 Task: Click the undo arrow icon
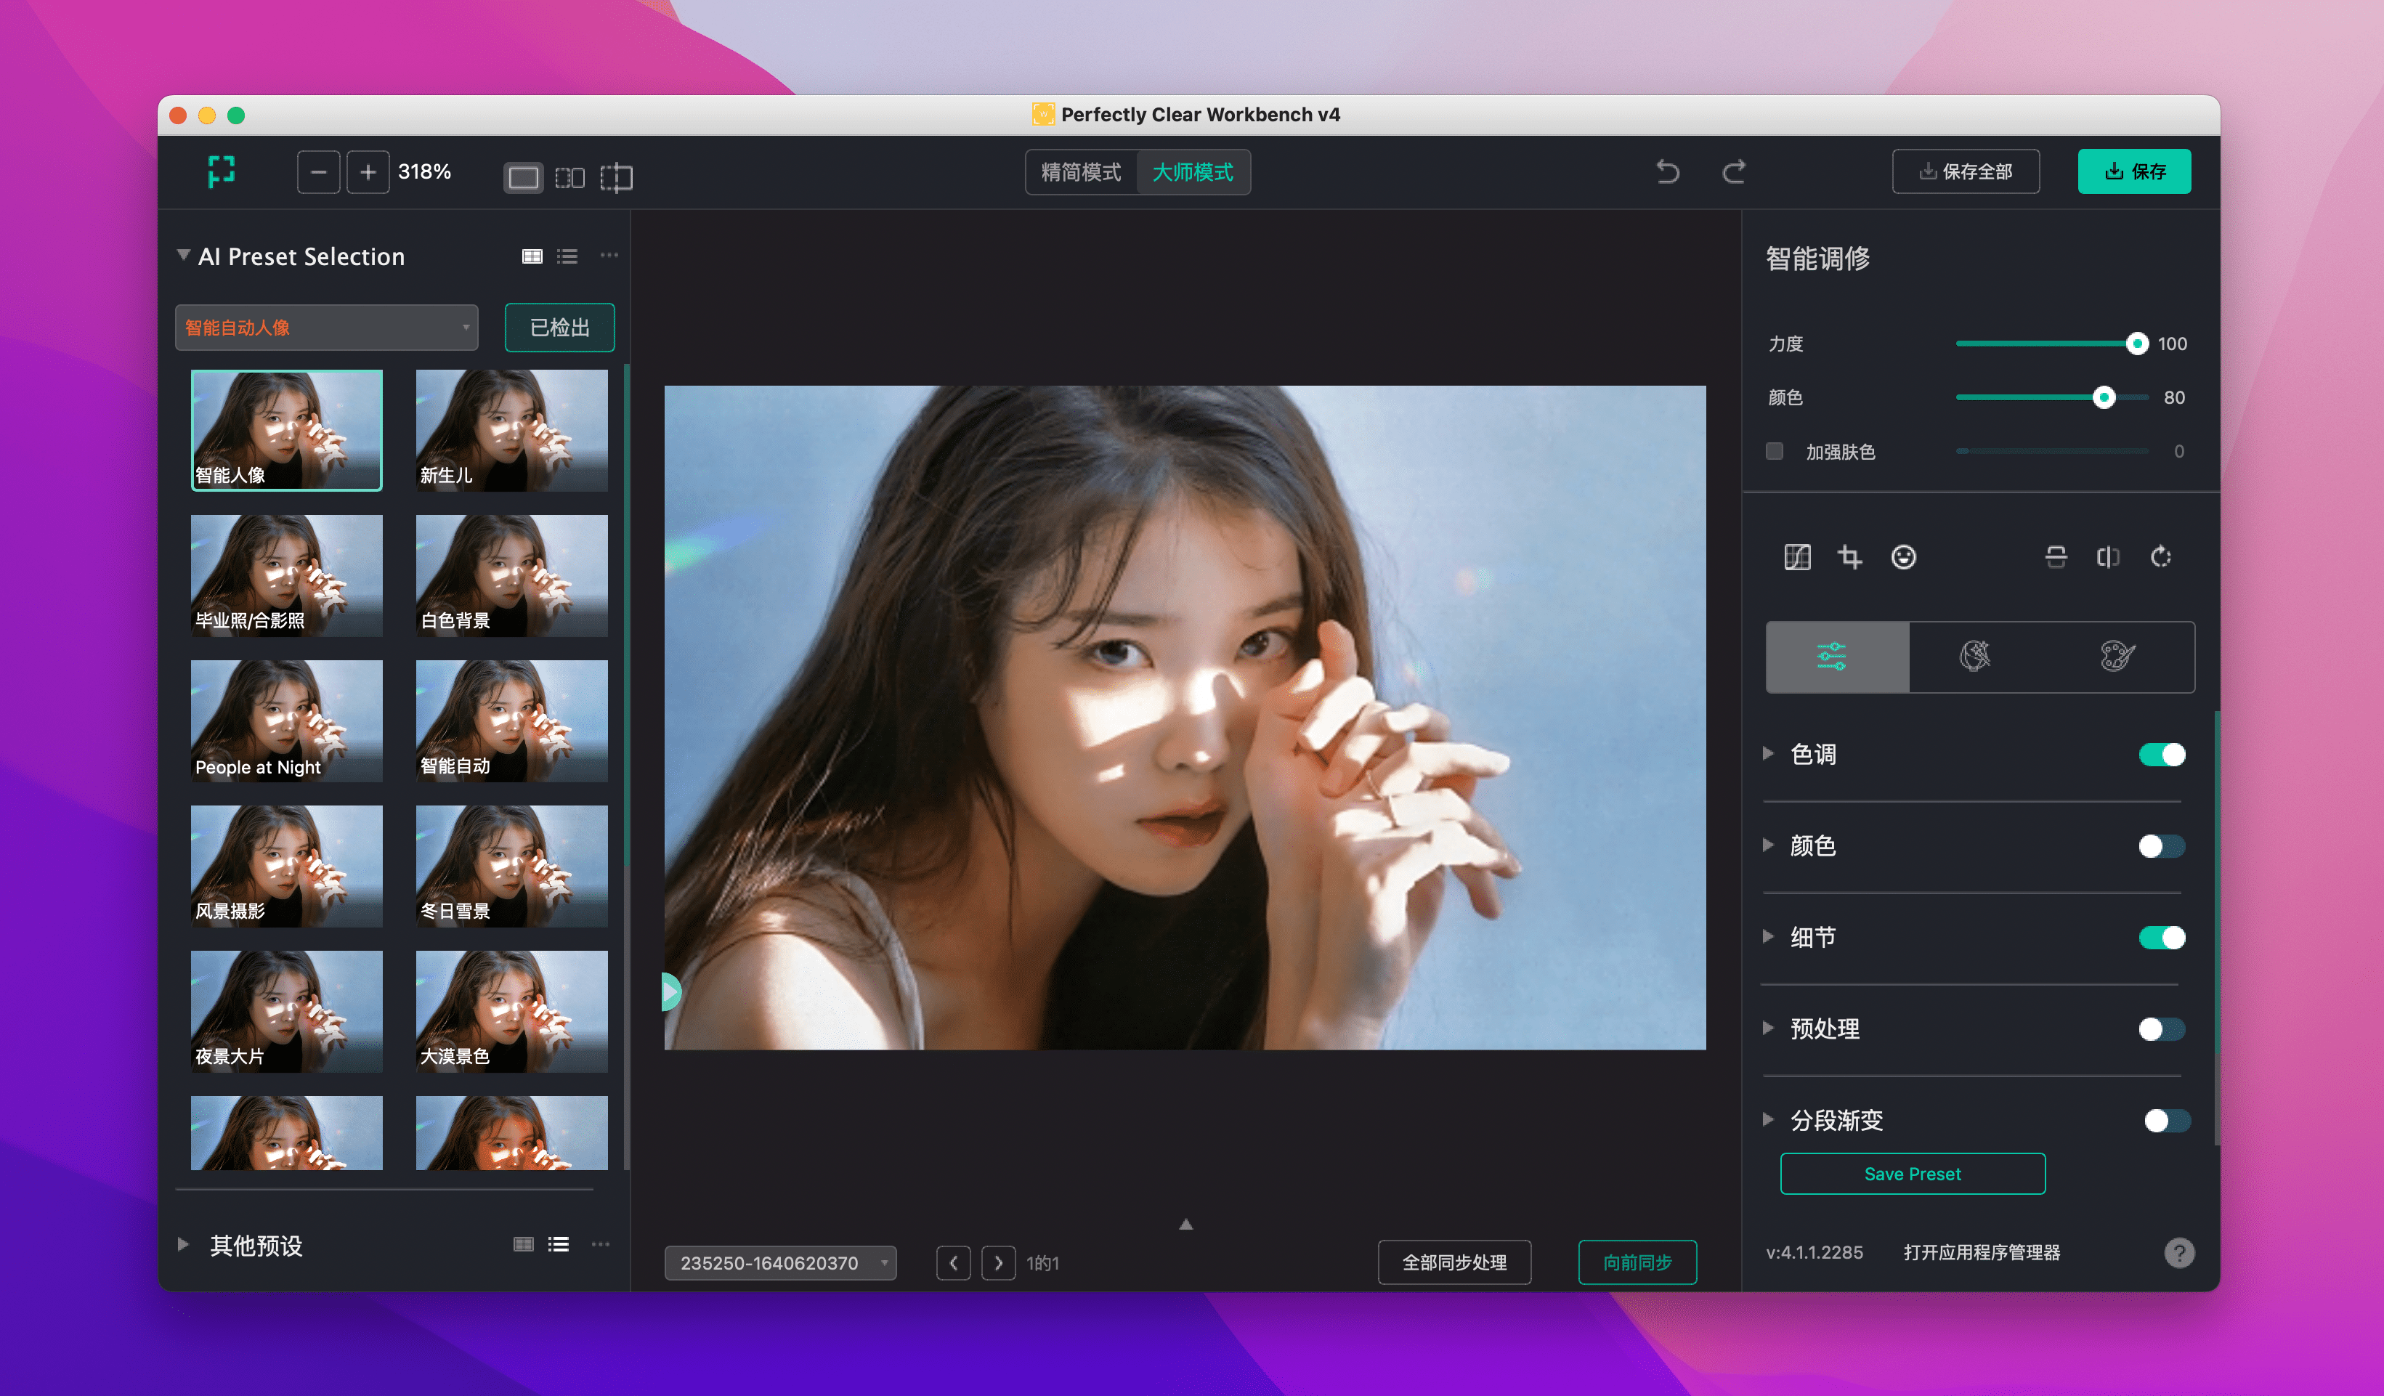click(1667, 172)
